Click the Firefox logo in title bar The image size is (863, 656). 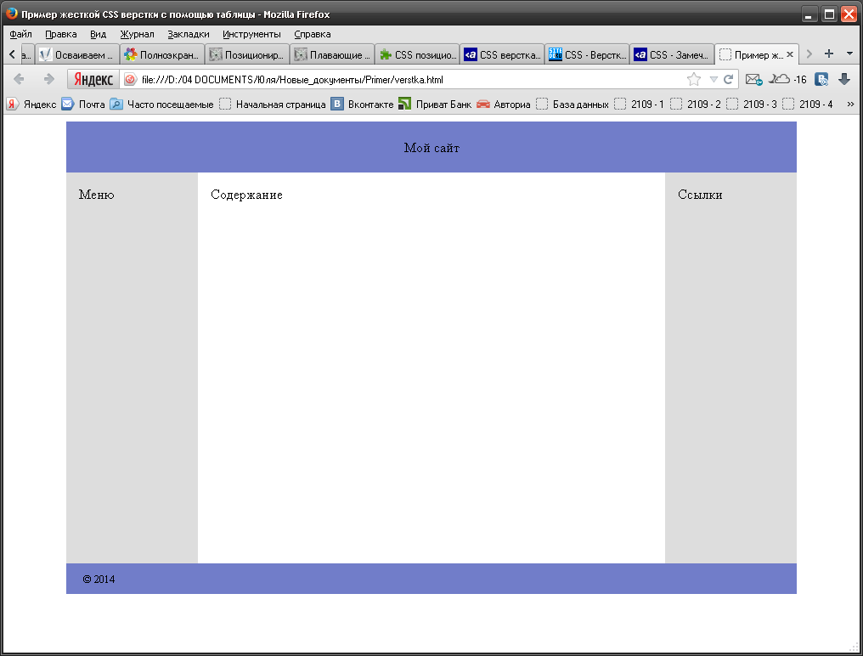click(x=12, y=14)
